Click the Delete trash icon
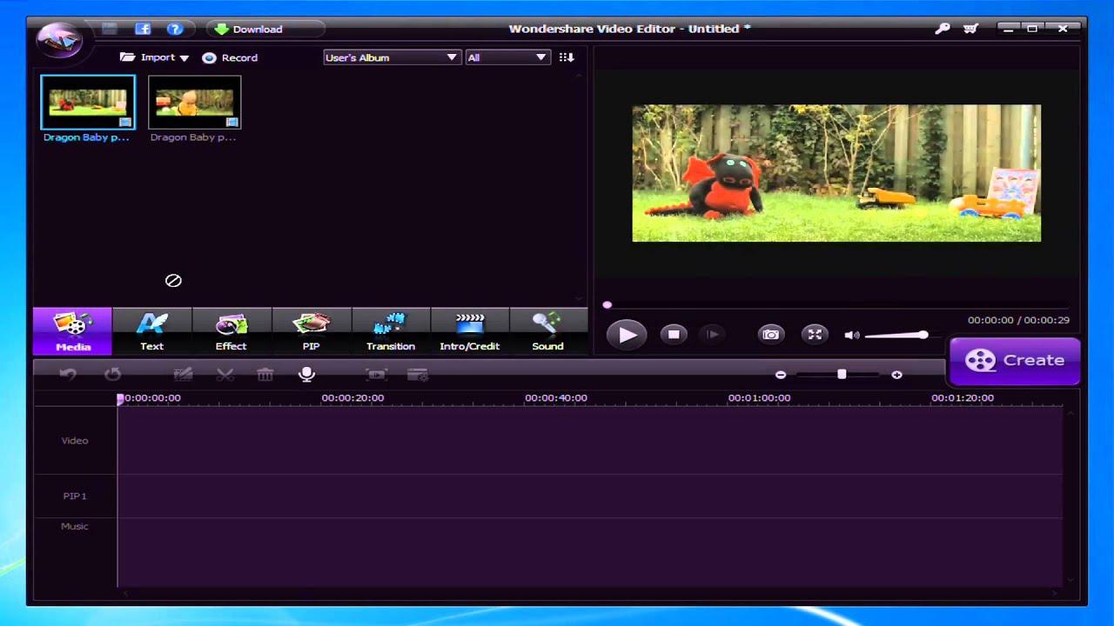The width and height of the screenshot is (1114, 626). (x=265, y=375)
